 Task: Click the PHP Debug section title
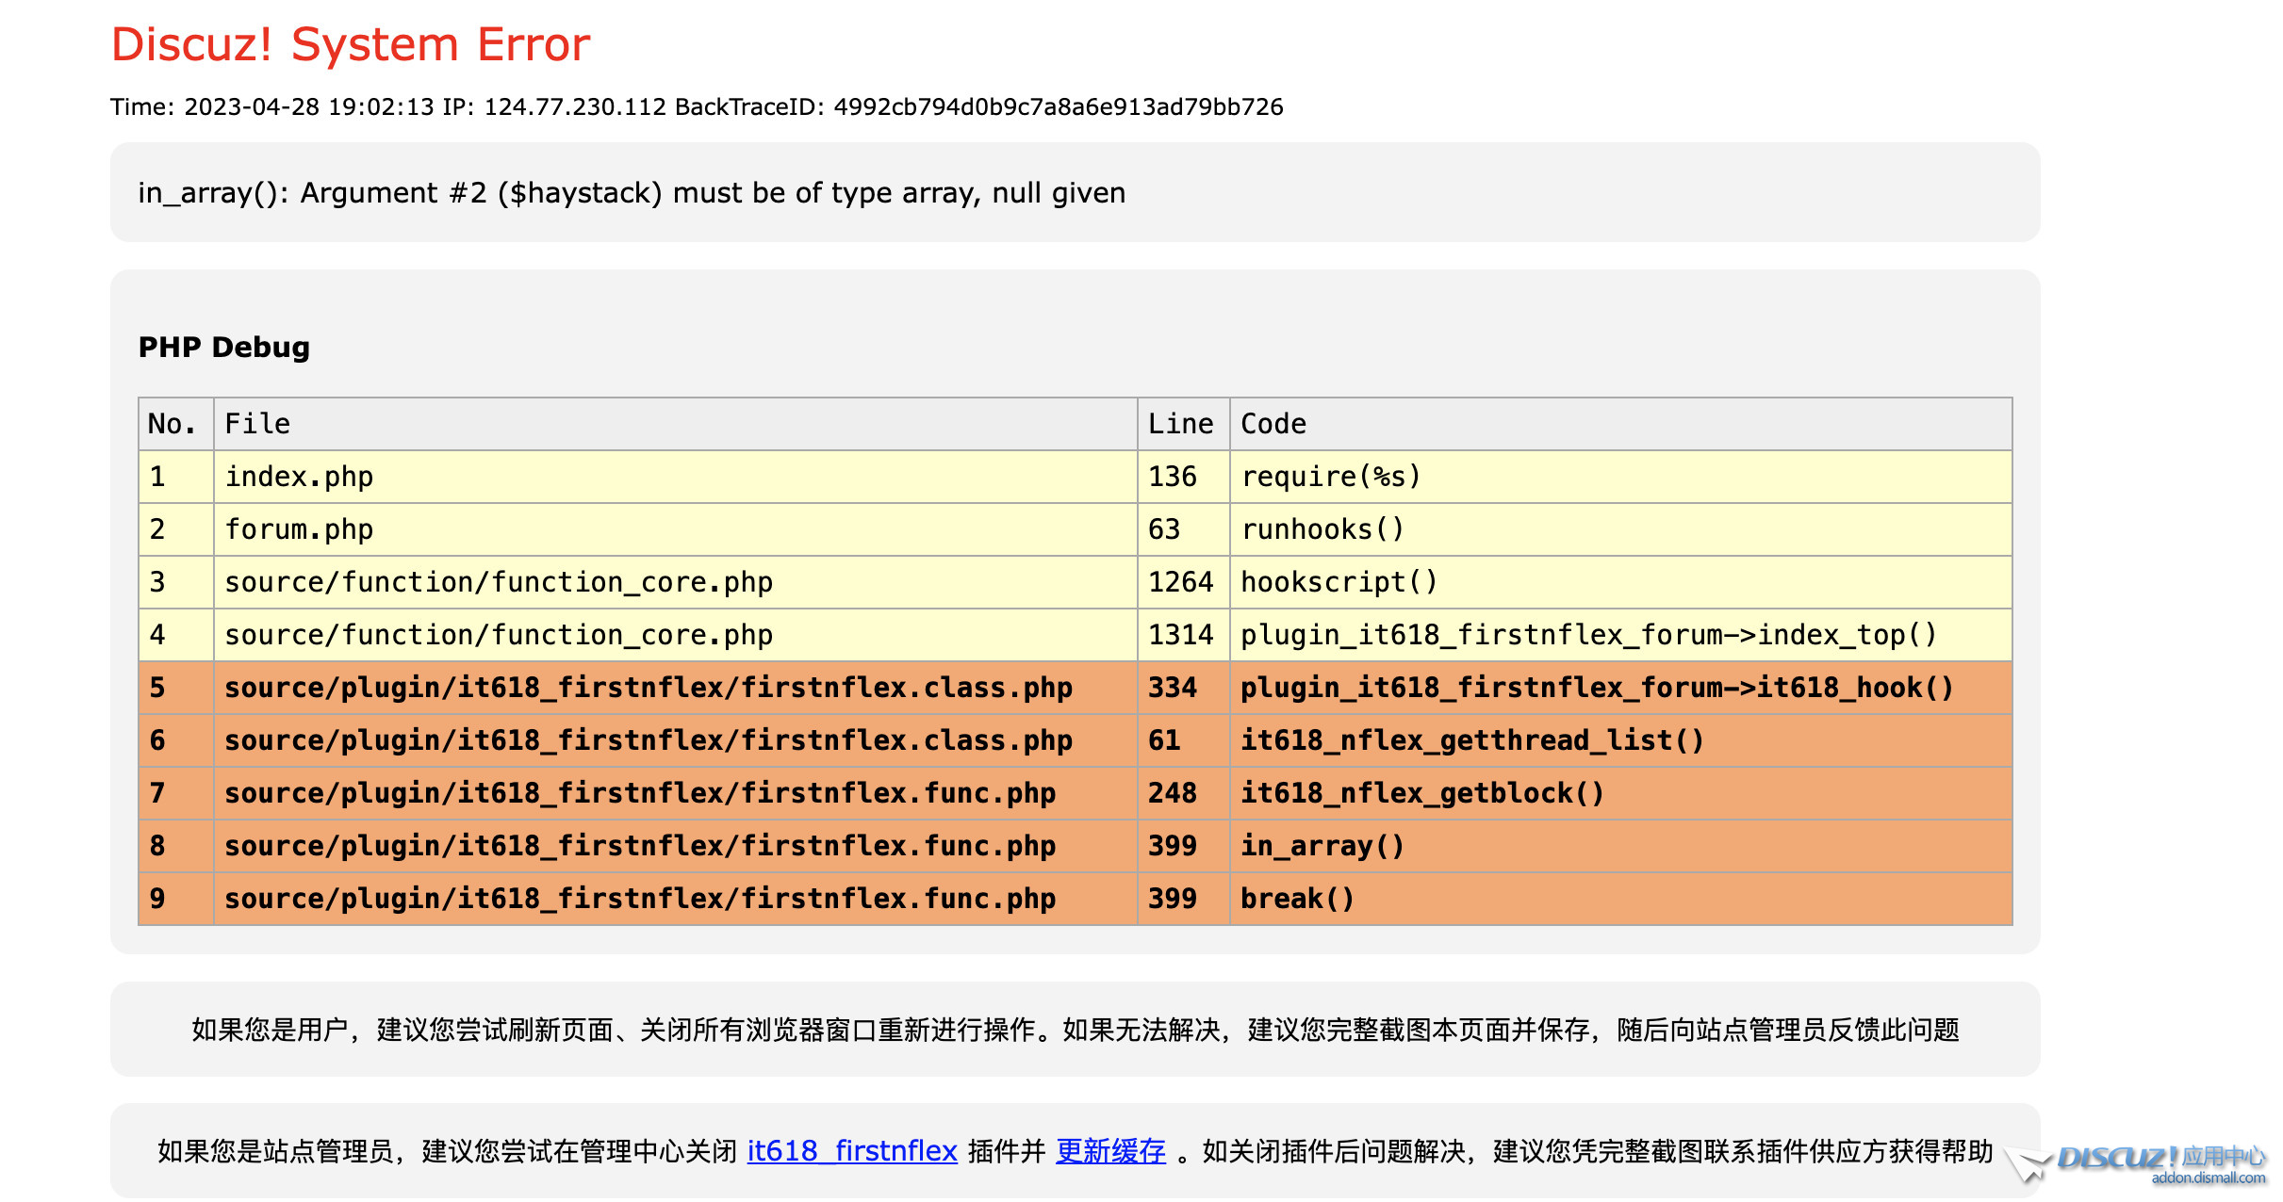pyautogui.click(x=223, y=348)
